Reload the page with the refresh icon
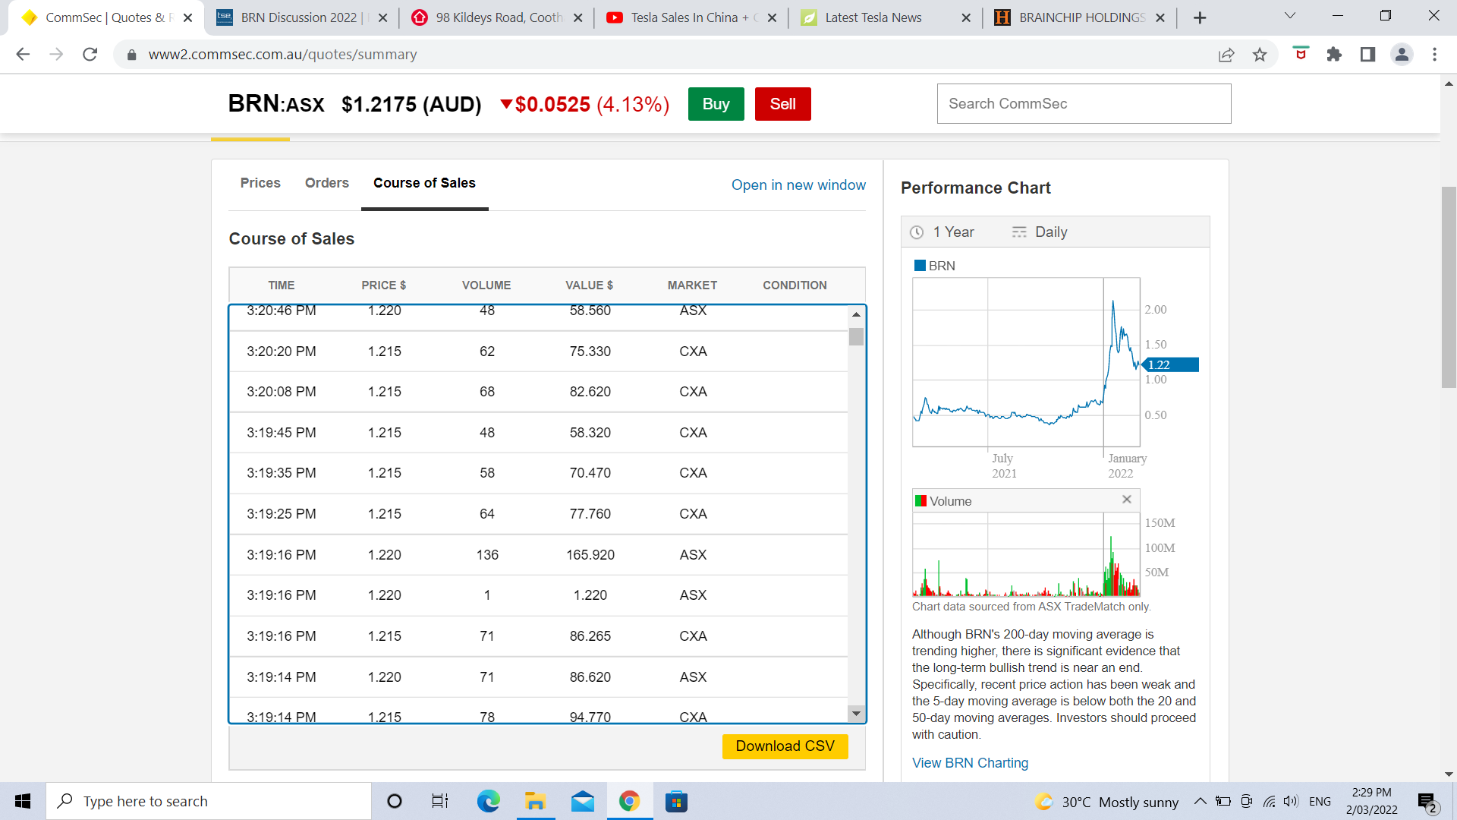The width and height of the screenshot is (1457, 820). (x=90, y=54)
